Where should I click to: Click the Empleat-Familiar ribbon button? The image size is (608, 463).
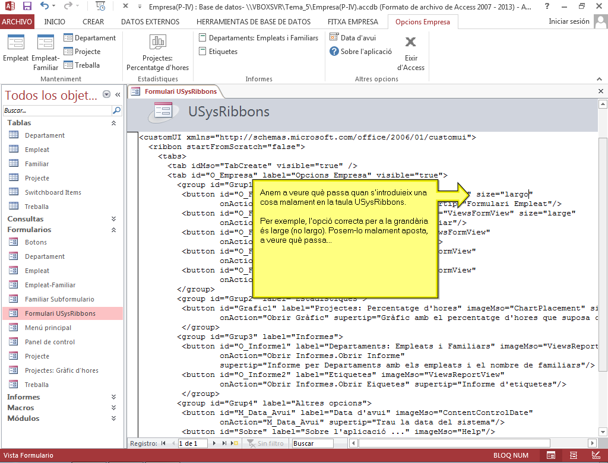46,53
